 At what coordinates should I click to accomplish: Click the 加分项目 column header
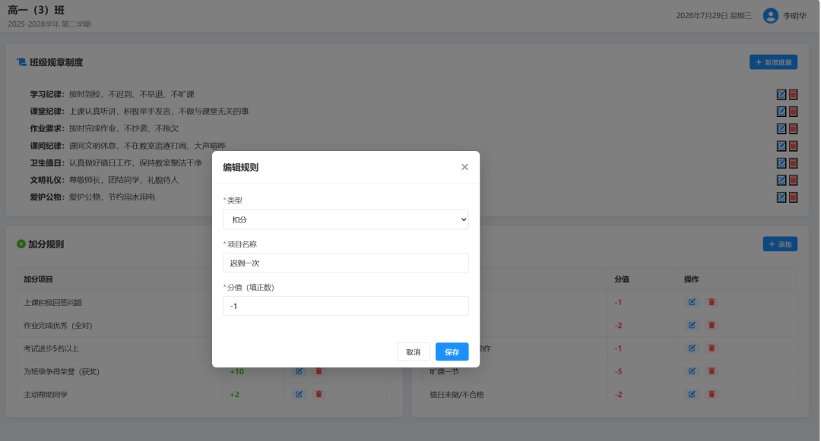(38, 279)
